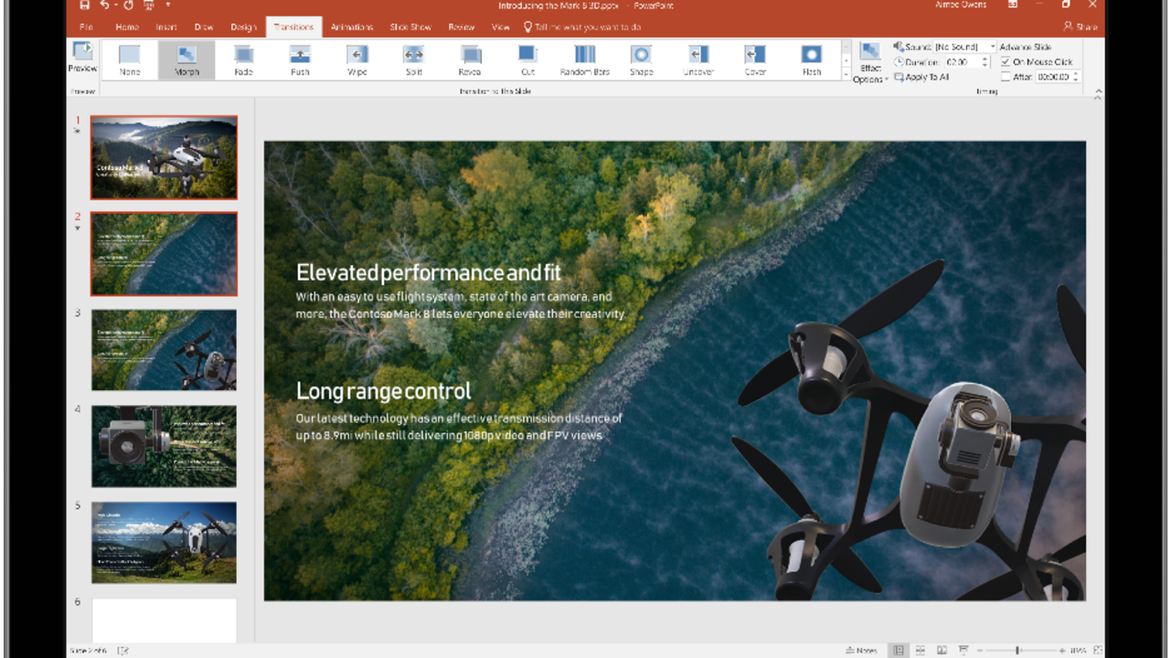The image size is (1170, 658).
Task: Select slide 1 thumbnail
Action: [164, 157]
